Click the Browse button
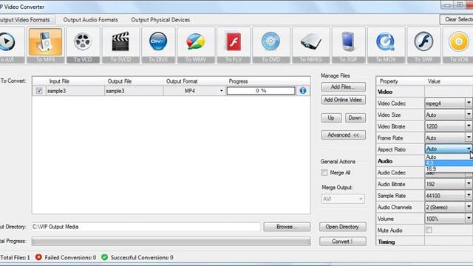Image resolution: width=473 pixels, height=266 pixels. pyautogui.click(x=287, y=227)
